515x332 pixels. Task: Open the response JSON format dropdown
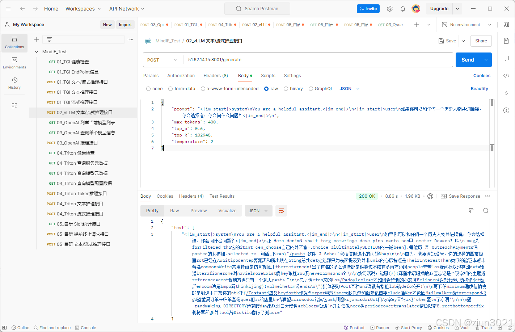[x=259, y=211]
